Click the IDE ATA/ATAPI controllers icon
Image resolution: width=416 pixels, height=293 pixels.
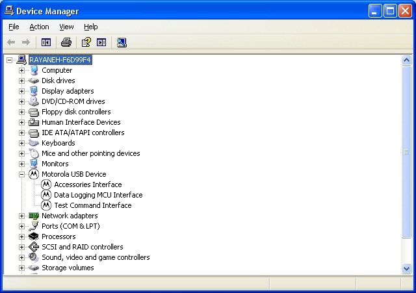point(34,133)
